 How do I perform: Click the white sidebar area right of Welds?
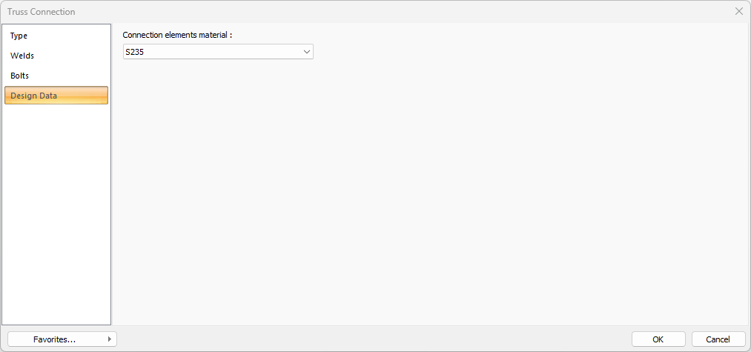coord(74,56)
